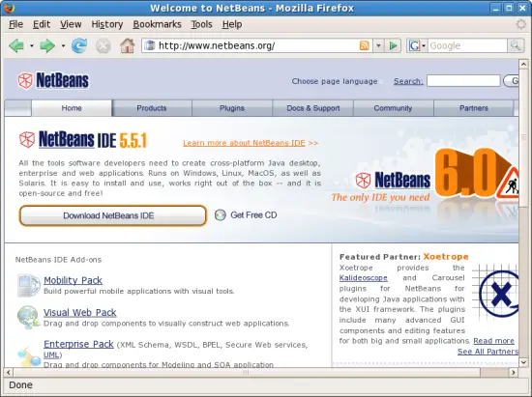Click the Done status bar text

point(20,384)
